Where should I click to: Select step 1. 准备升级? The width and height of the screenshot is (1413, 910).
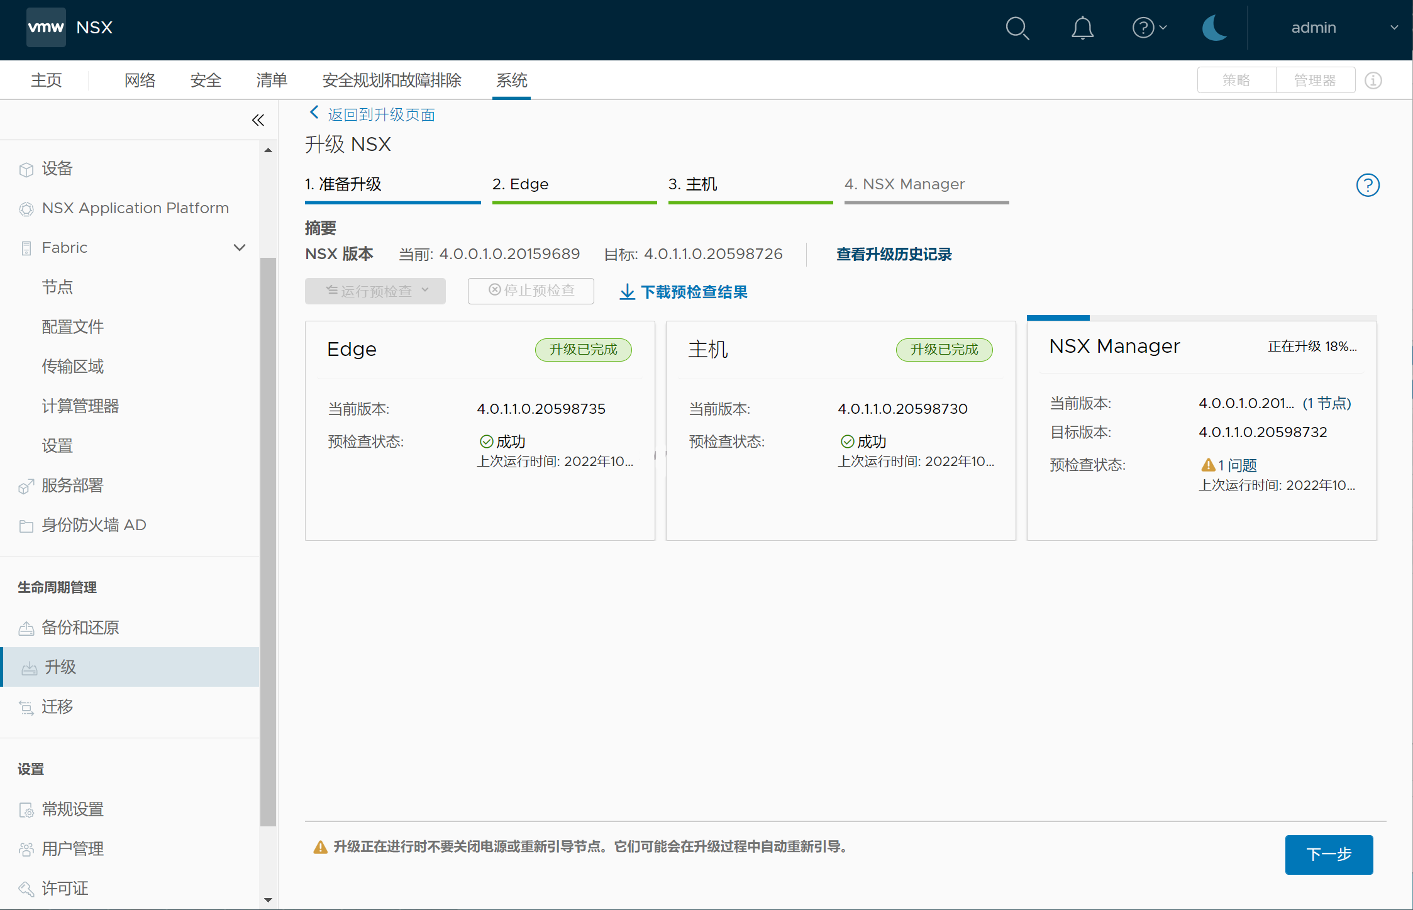coord(392,188)
